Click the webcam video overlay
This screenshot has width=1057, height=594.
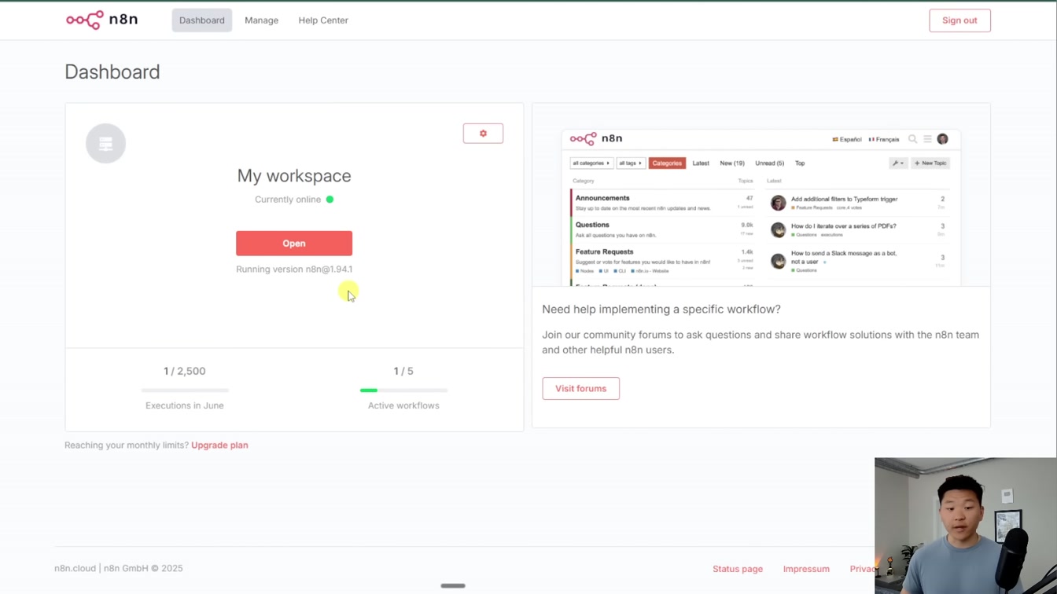[x=966, y=526]
